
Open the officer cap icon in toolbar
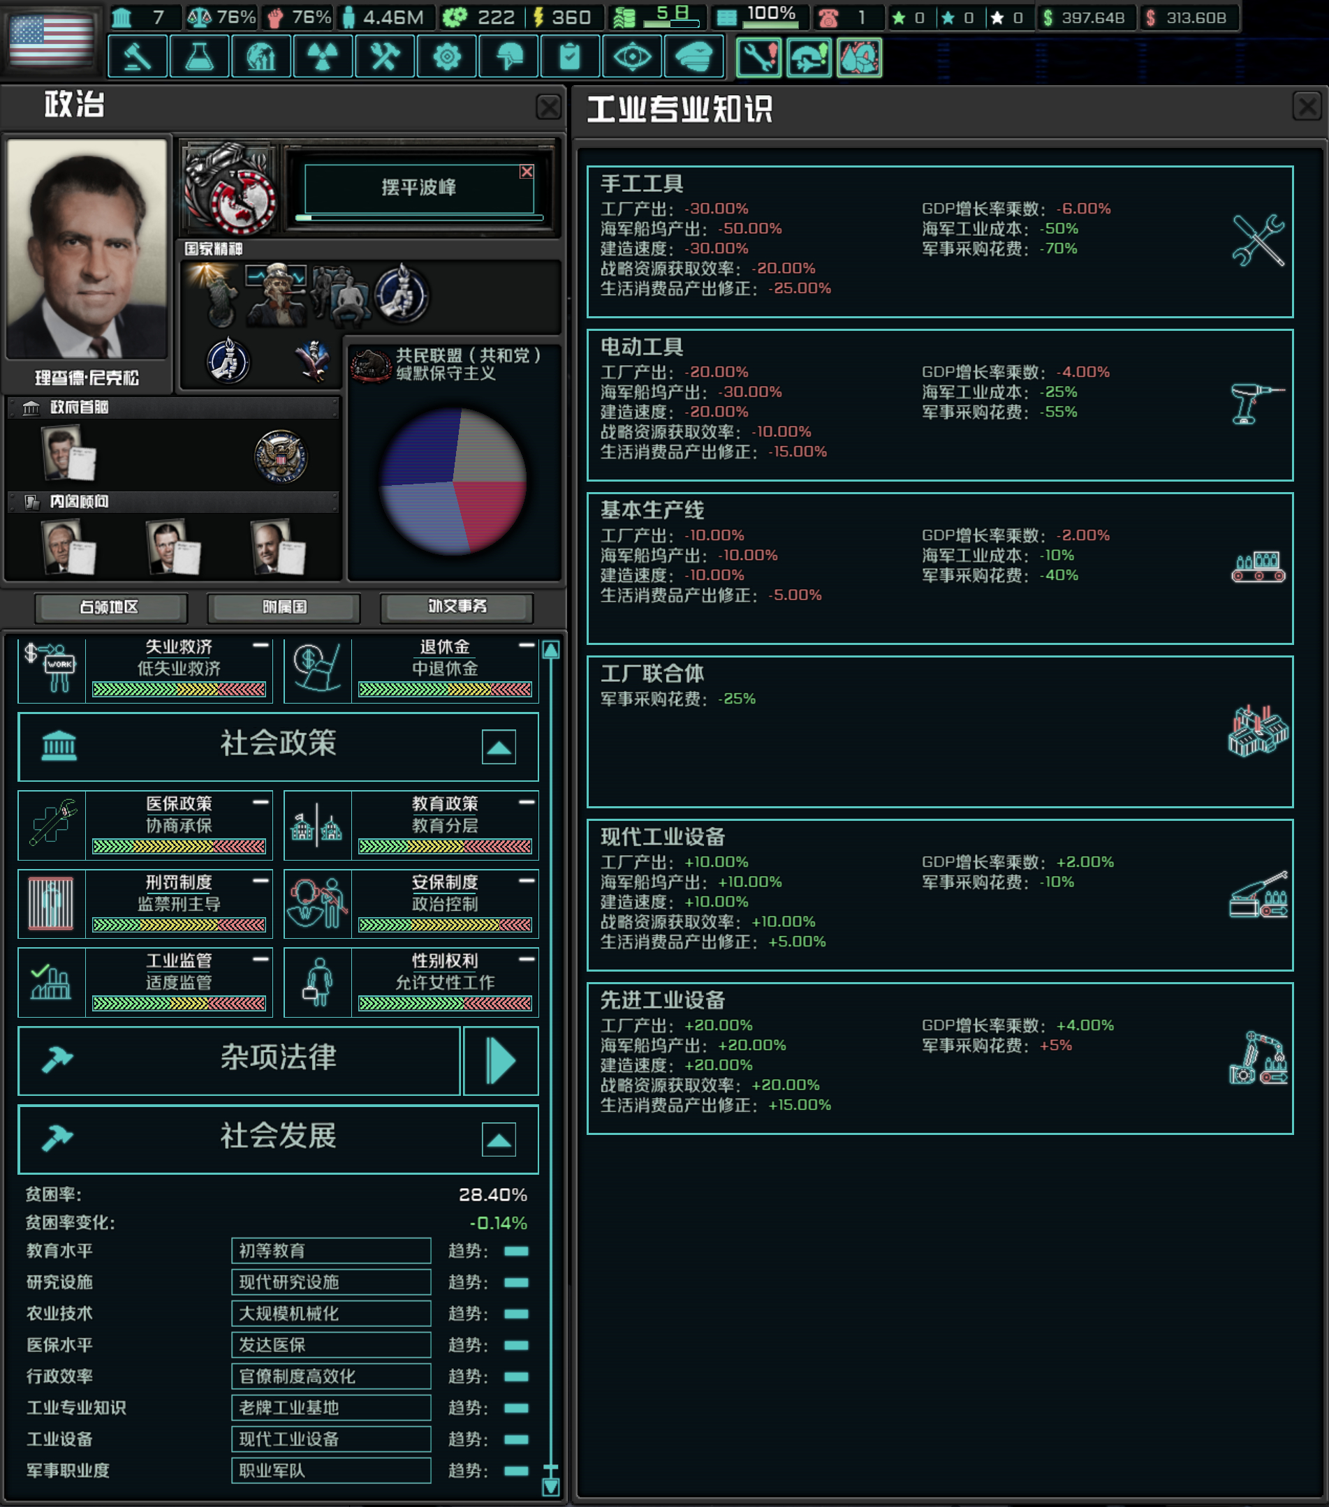coord(694,57)
